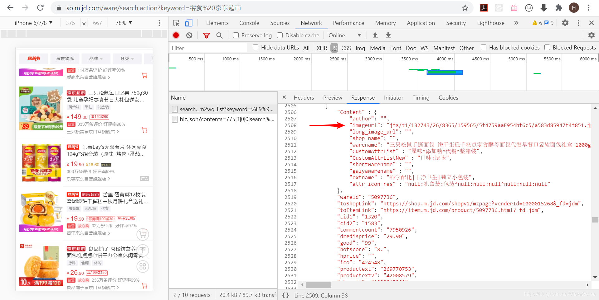The width and height of the screenshot is (599, 300).
Task: Click the export HAR download icon
Action: pos(388,35)
